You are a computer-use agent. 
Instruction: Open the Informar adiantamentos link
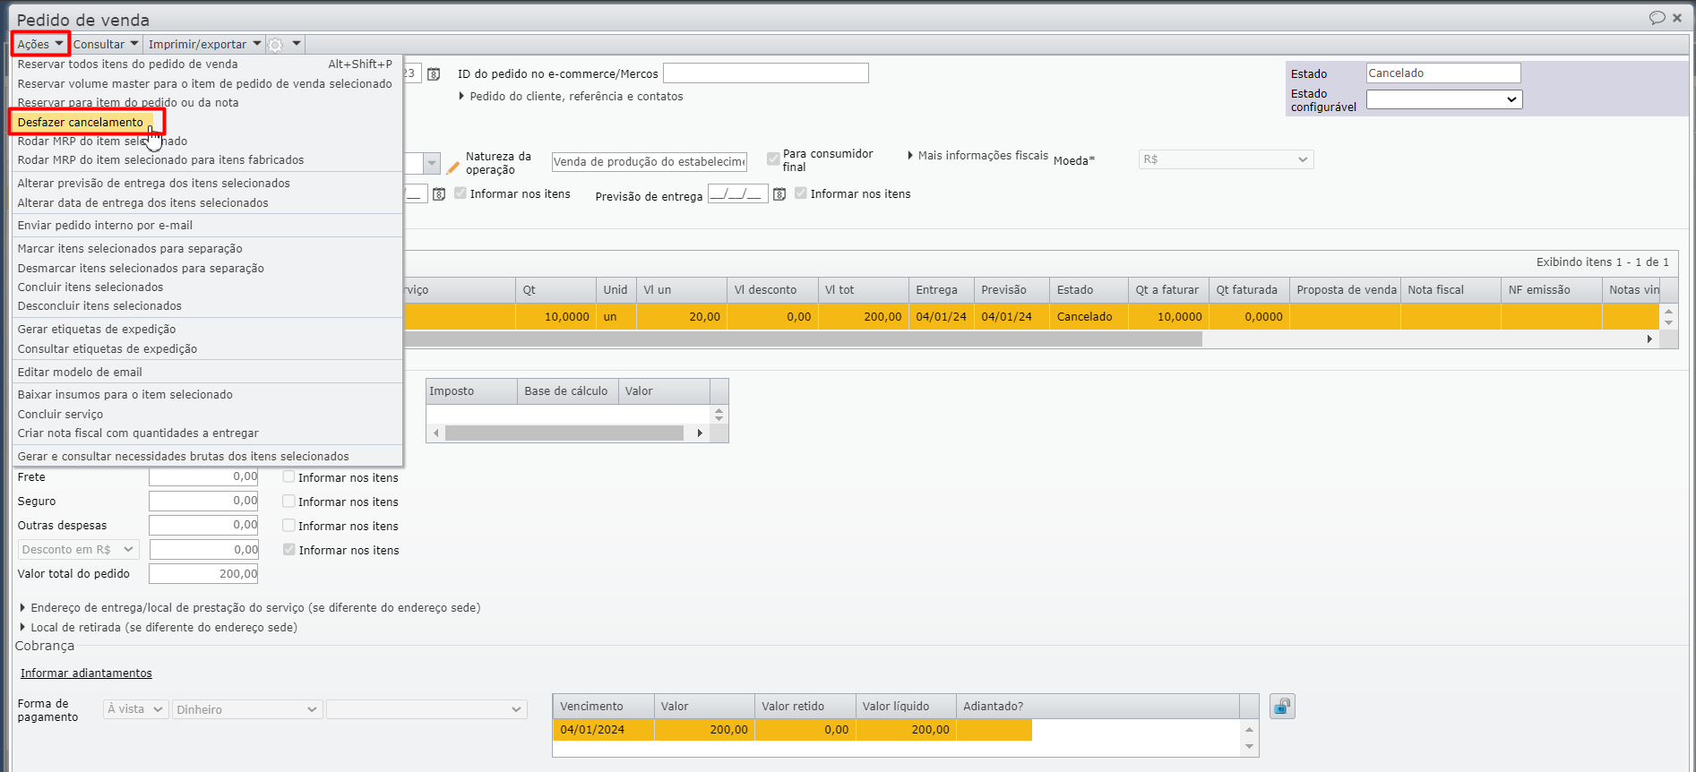pyautogui.click(x=86, y=673)
